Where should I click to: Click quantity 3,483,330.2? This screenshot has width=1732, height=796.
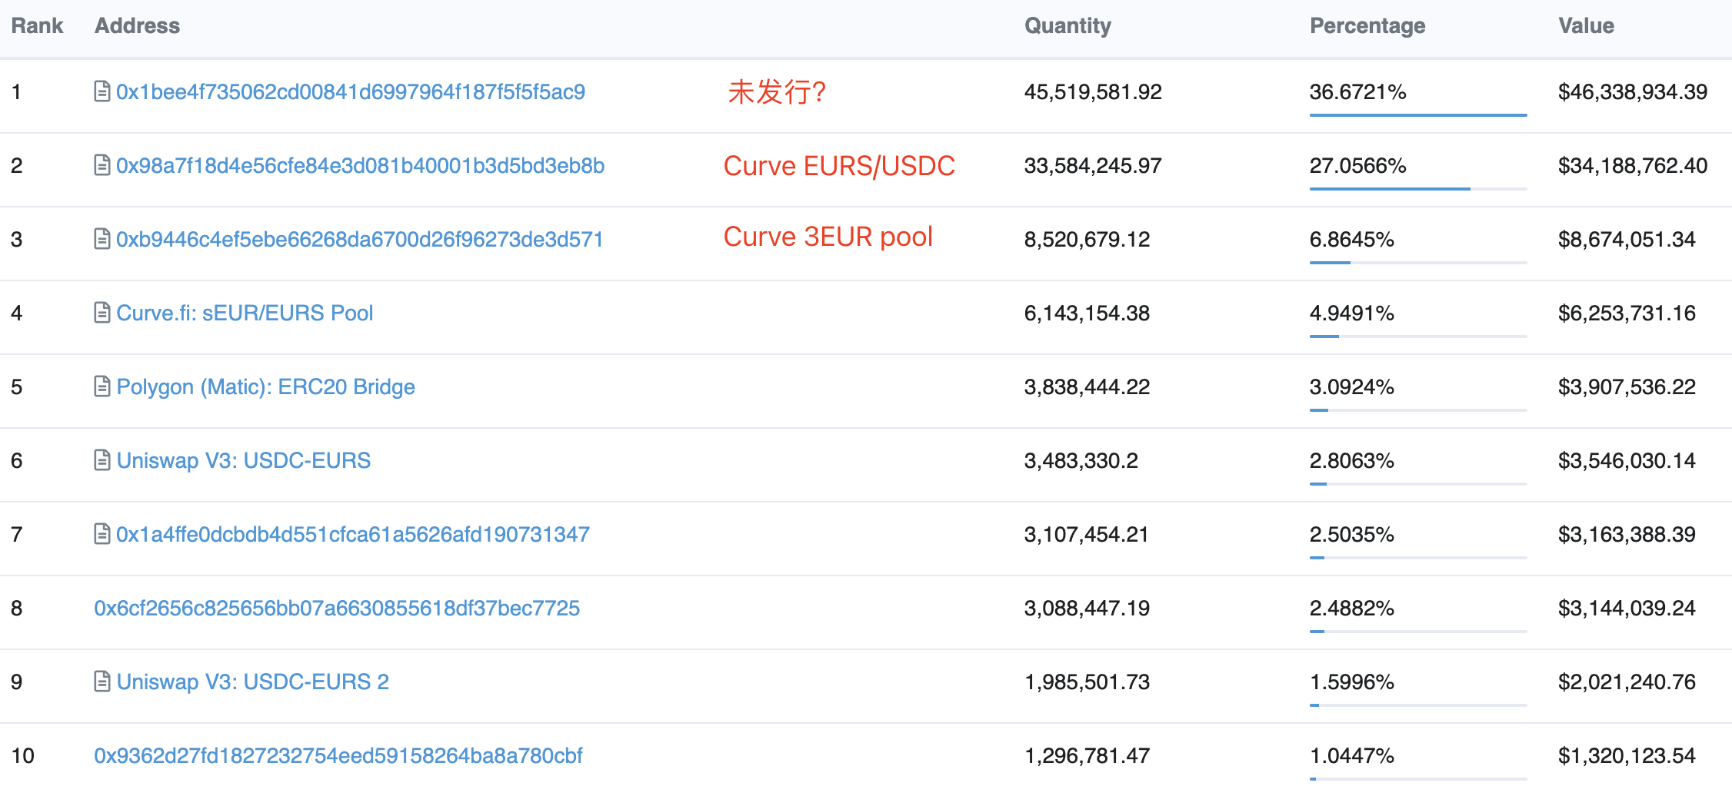(1081, 461)
